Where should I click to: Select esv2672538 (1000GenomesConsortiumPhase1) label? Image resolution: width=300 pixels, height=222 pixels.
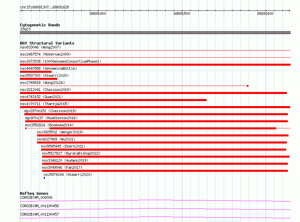pos(61,61)
